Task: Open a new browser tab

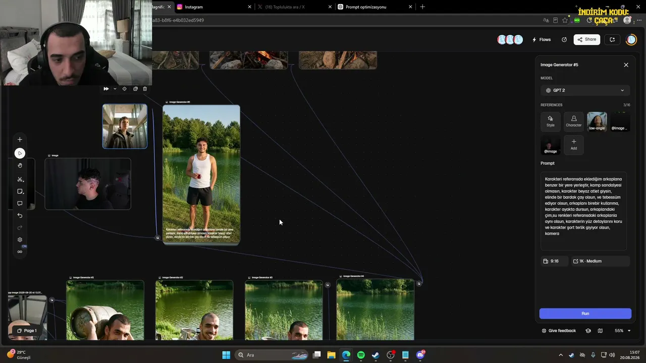Action: point(422,7)
